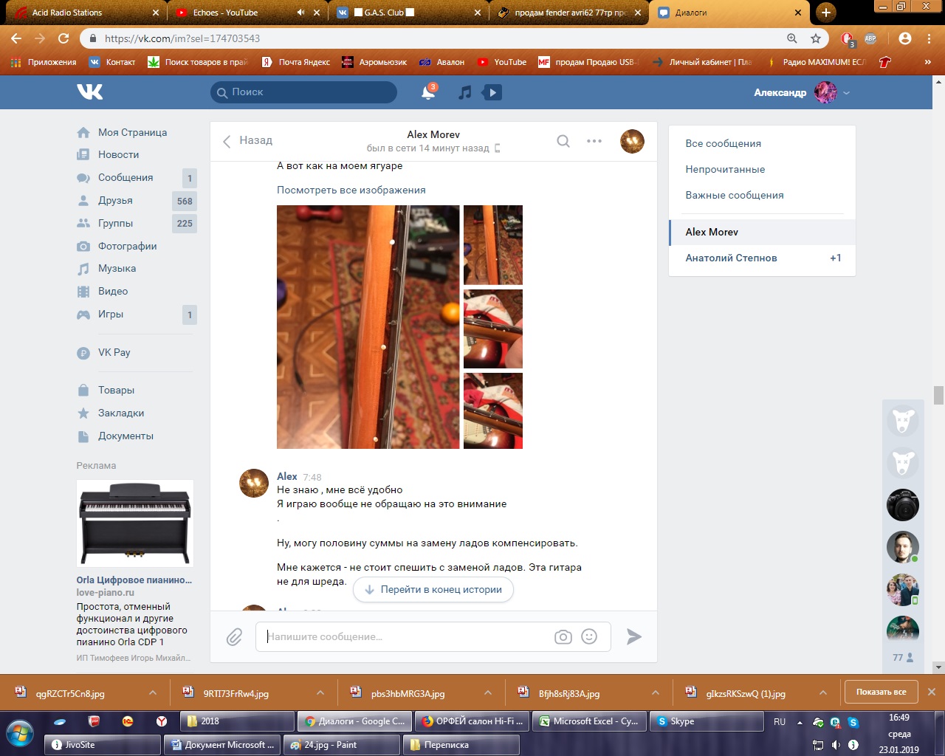Screen dimensions: 945x756
Task: Open Документы in sidebar
Action: pos(126,436)
